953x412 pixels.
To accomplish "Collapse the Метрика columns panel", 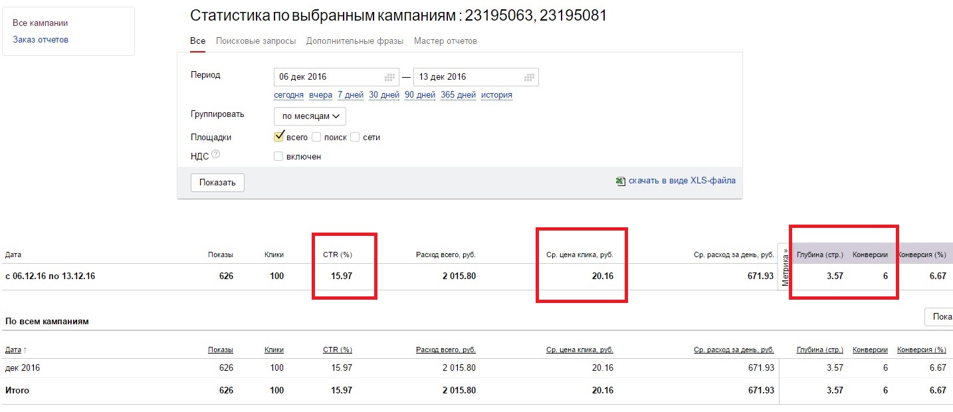I will pyautogui.click(x=785, y=267).
